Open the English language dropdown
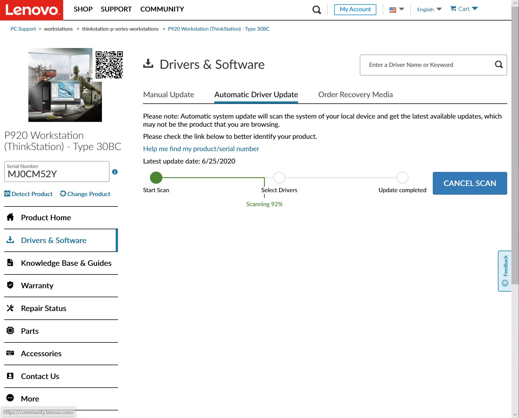This screenshot has height=418, width=519. coord(429,10)
